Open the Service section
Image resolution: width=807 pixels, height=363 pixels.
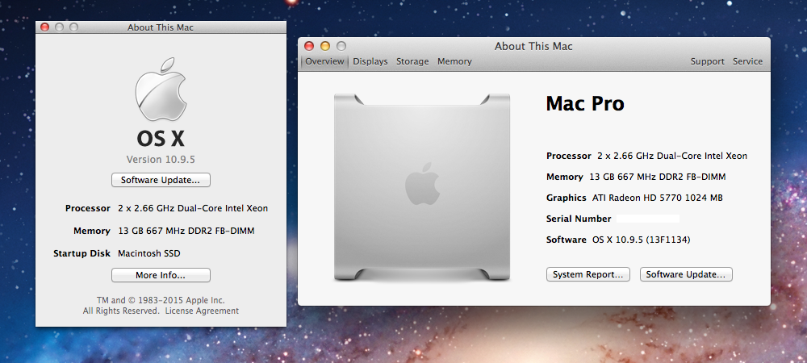747,61
